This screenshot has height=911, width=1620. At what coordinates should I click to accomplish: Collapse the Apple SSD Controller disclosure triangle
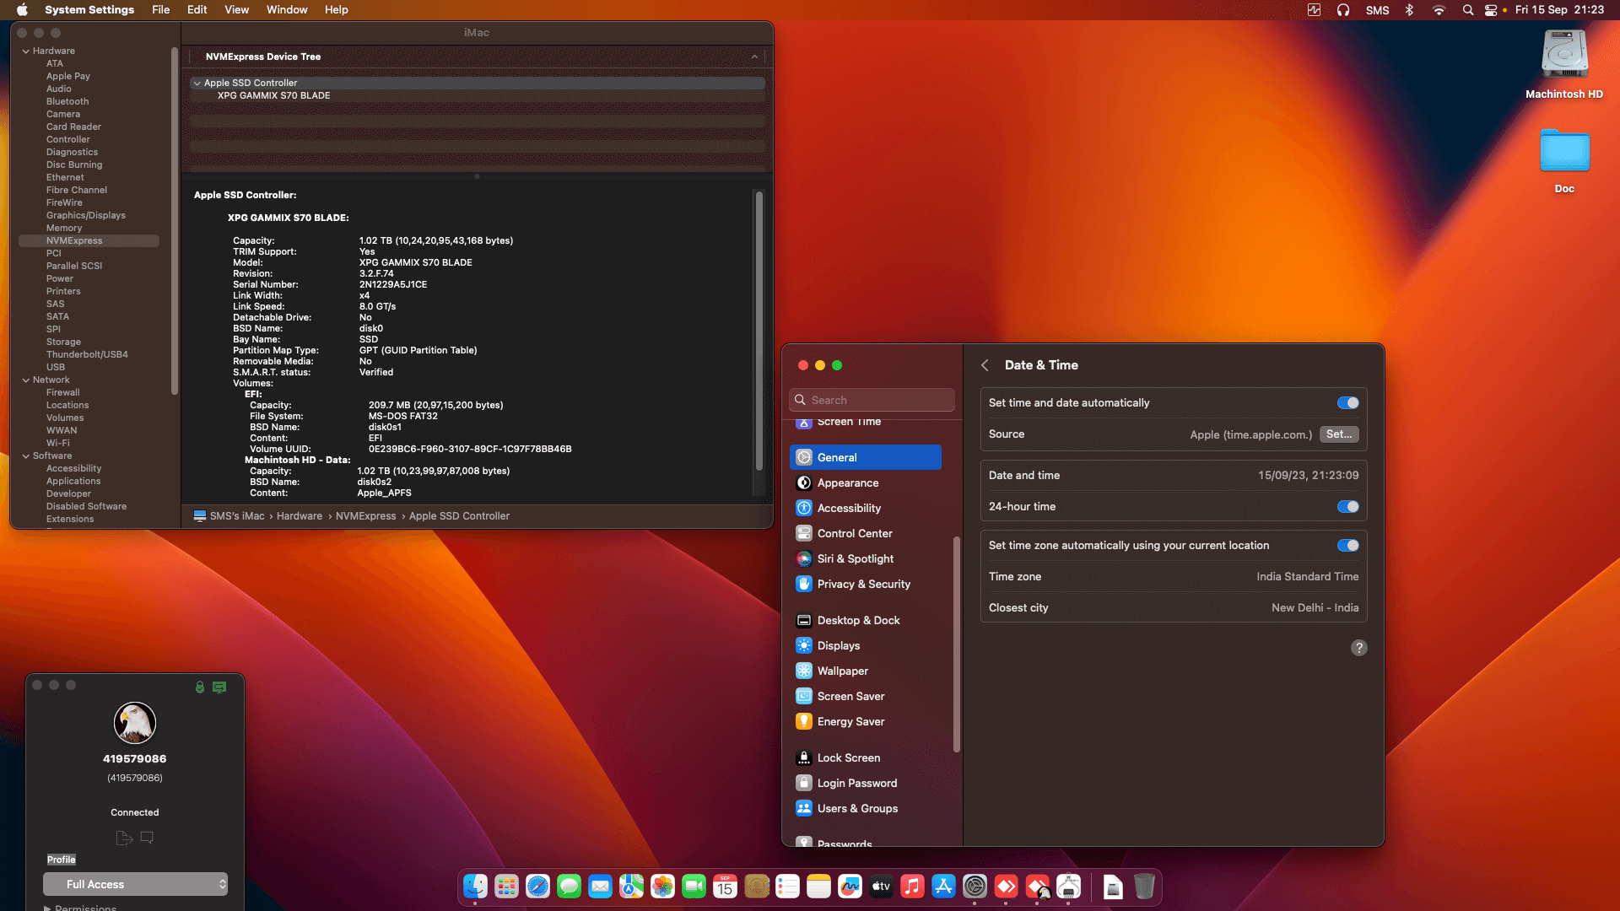tap(197, 83)
